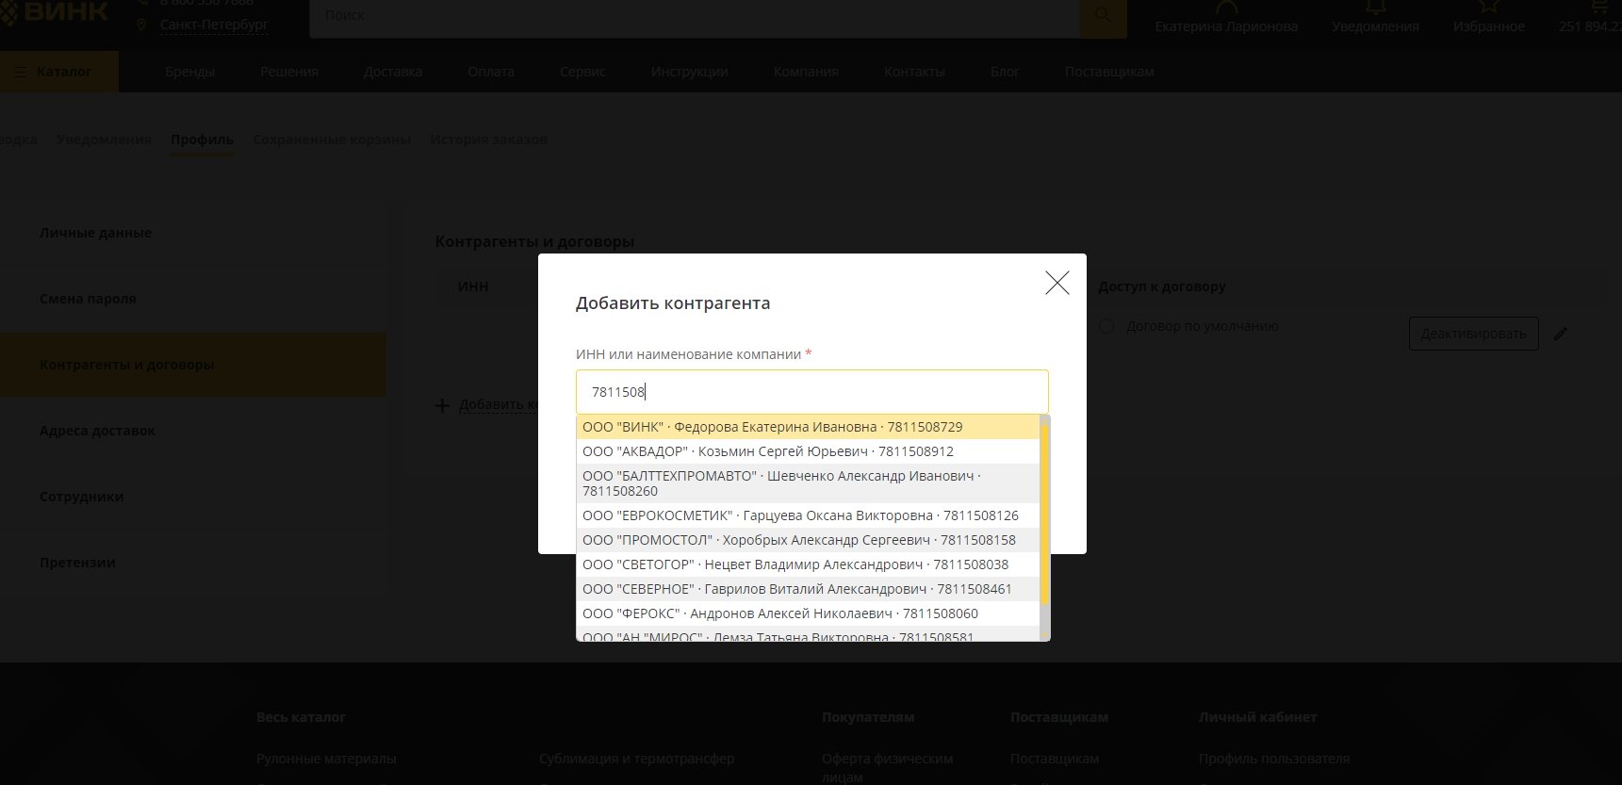Switch to Сохраненные корзины tab
The width and height of the screenshot is (1622, 785).
tap(332, 139)
